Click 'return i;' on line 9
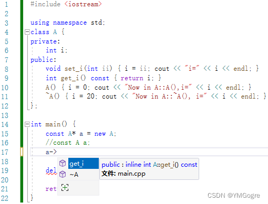This screenshot has width=268, height=204. click(x=137, y=78)
